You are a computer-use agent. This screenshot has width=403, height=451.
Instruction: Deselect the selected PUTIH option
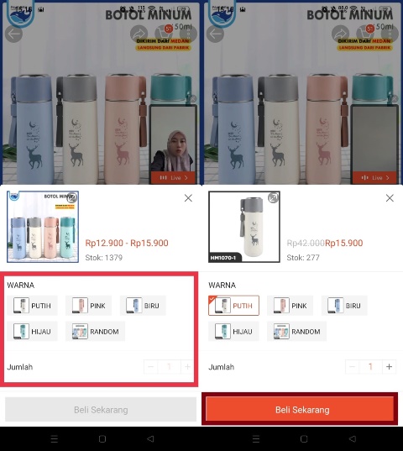(x=233, y=306)
